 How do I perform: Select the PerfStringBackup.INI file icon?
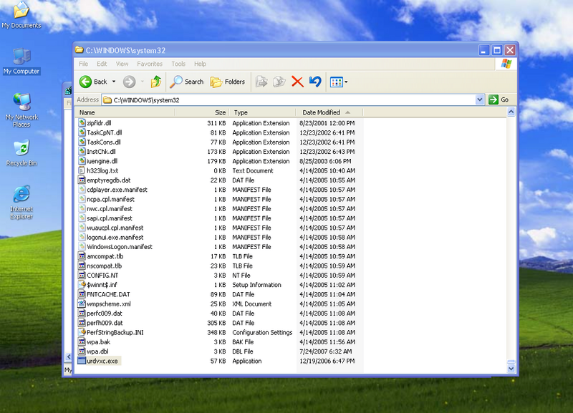point(82,332)
